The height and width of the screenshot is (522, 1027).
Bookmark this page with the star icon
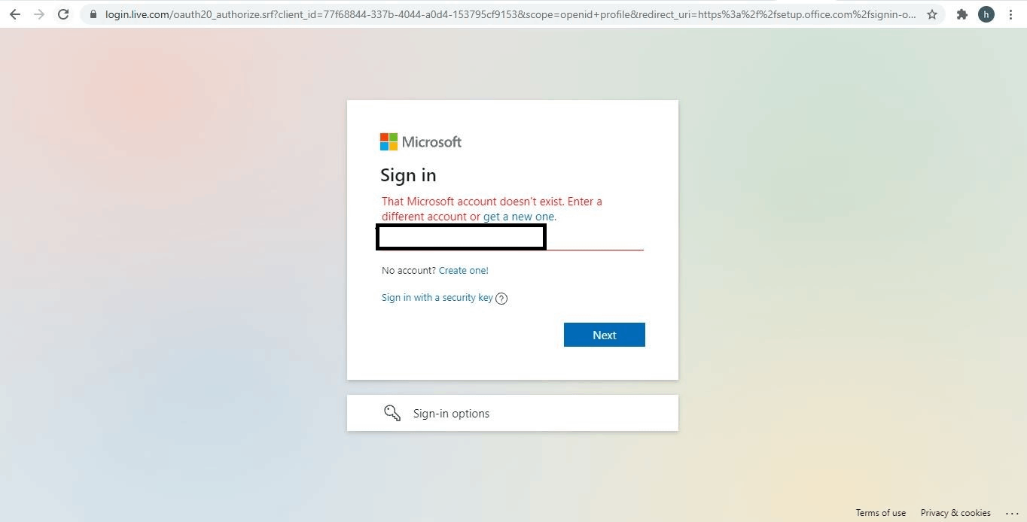click(932, 14)
